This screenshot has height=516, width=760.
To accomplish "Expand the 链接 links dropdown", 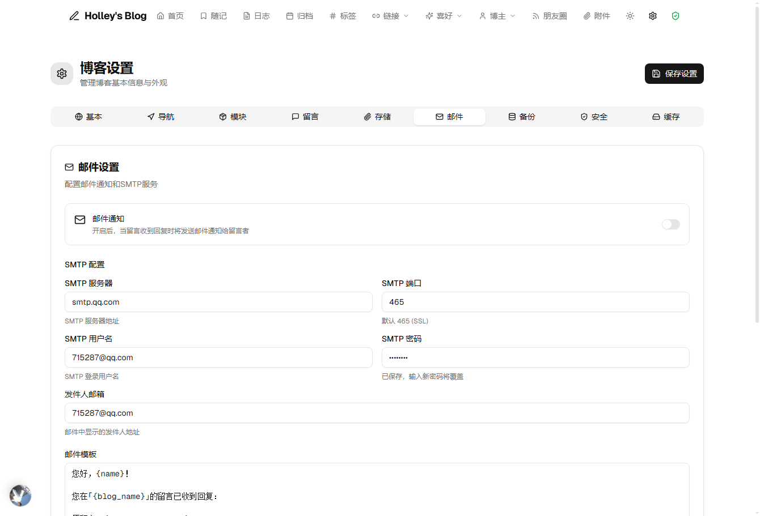I will (390, 16).
